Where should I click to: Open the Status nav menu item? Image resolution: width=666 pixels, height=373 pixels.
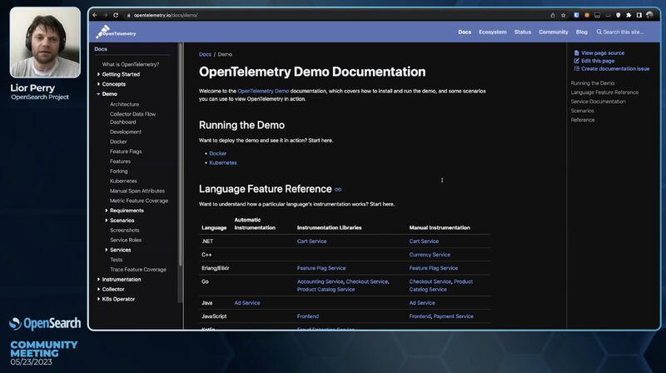(x=523, y=32)
